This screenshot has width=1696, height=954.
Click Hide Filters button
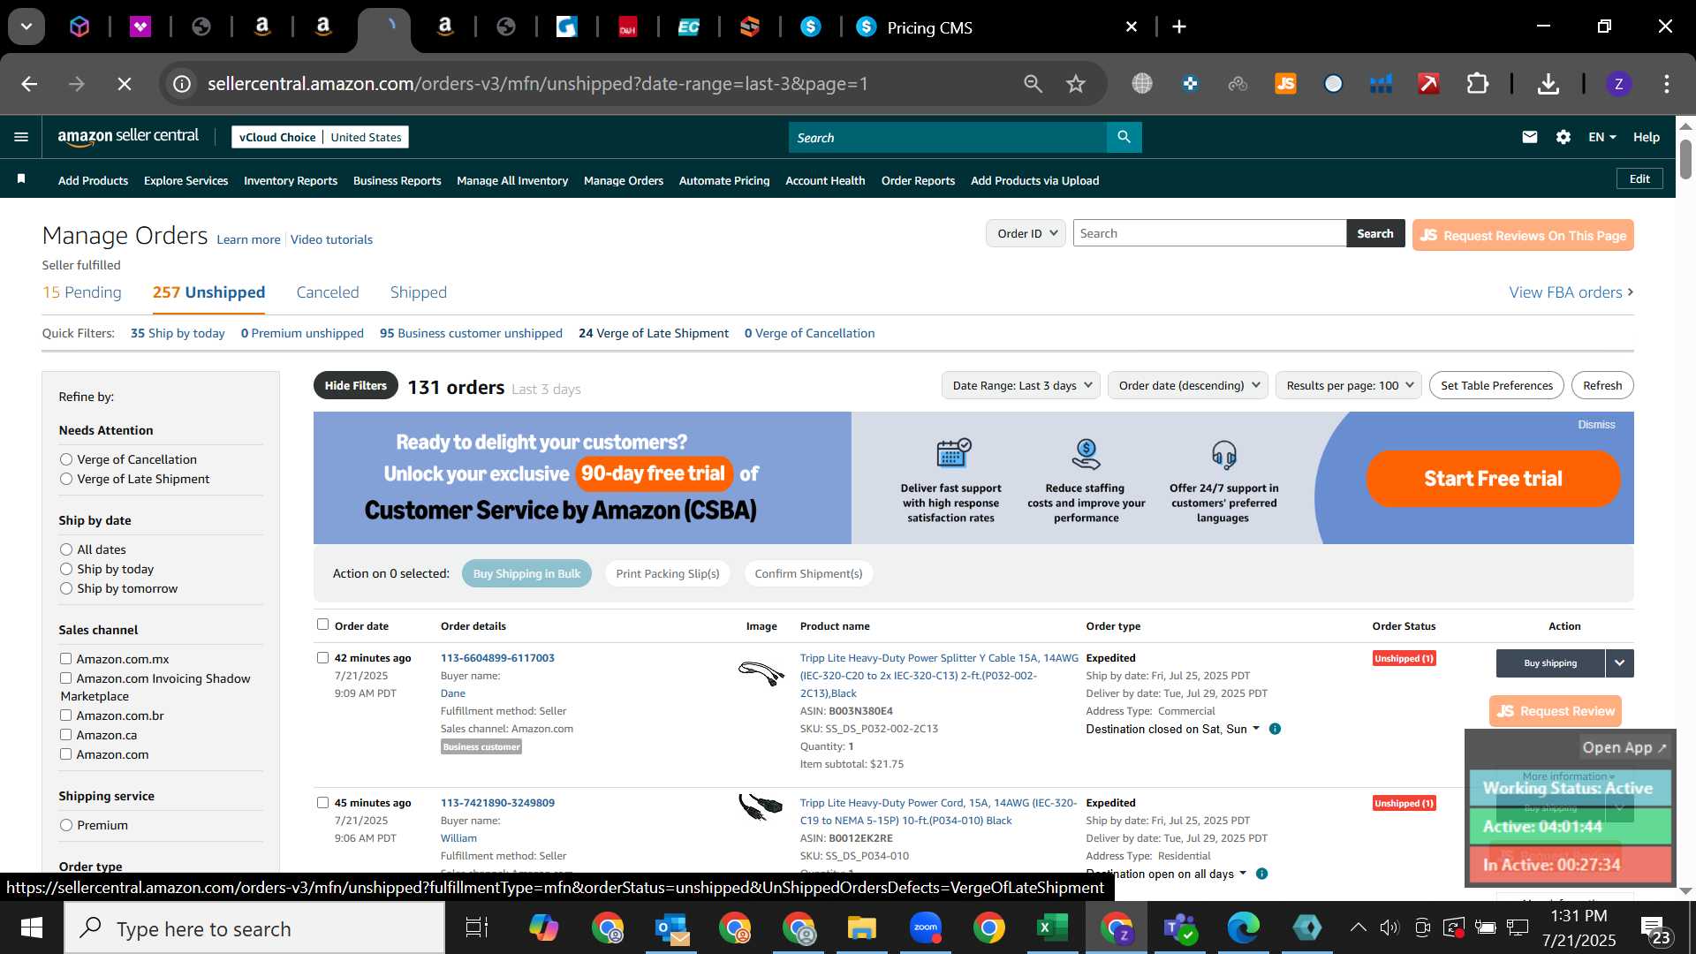(355, 385)
